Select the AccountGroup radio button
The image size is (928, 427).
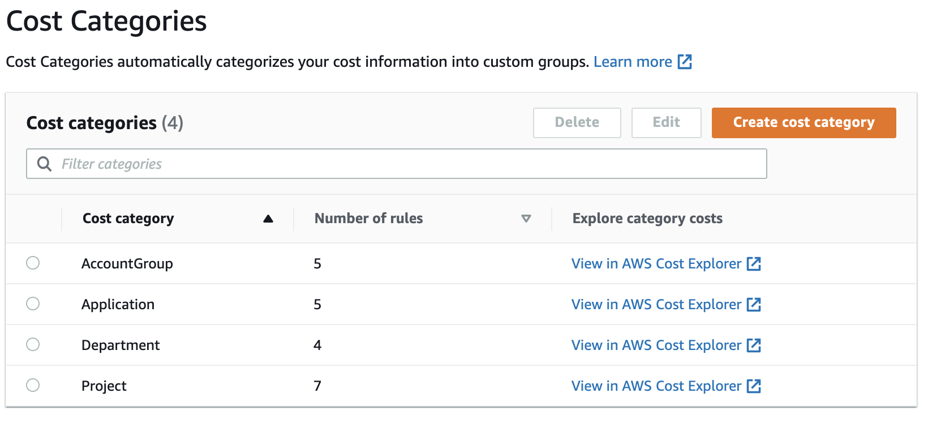point(33,263)
